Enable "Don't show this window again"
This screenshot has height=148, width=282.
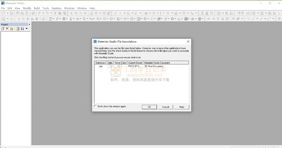pyautogui.click(x=95, y=106)
